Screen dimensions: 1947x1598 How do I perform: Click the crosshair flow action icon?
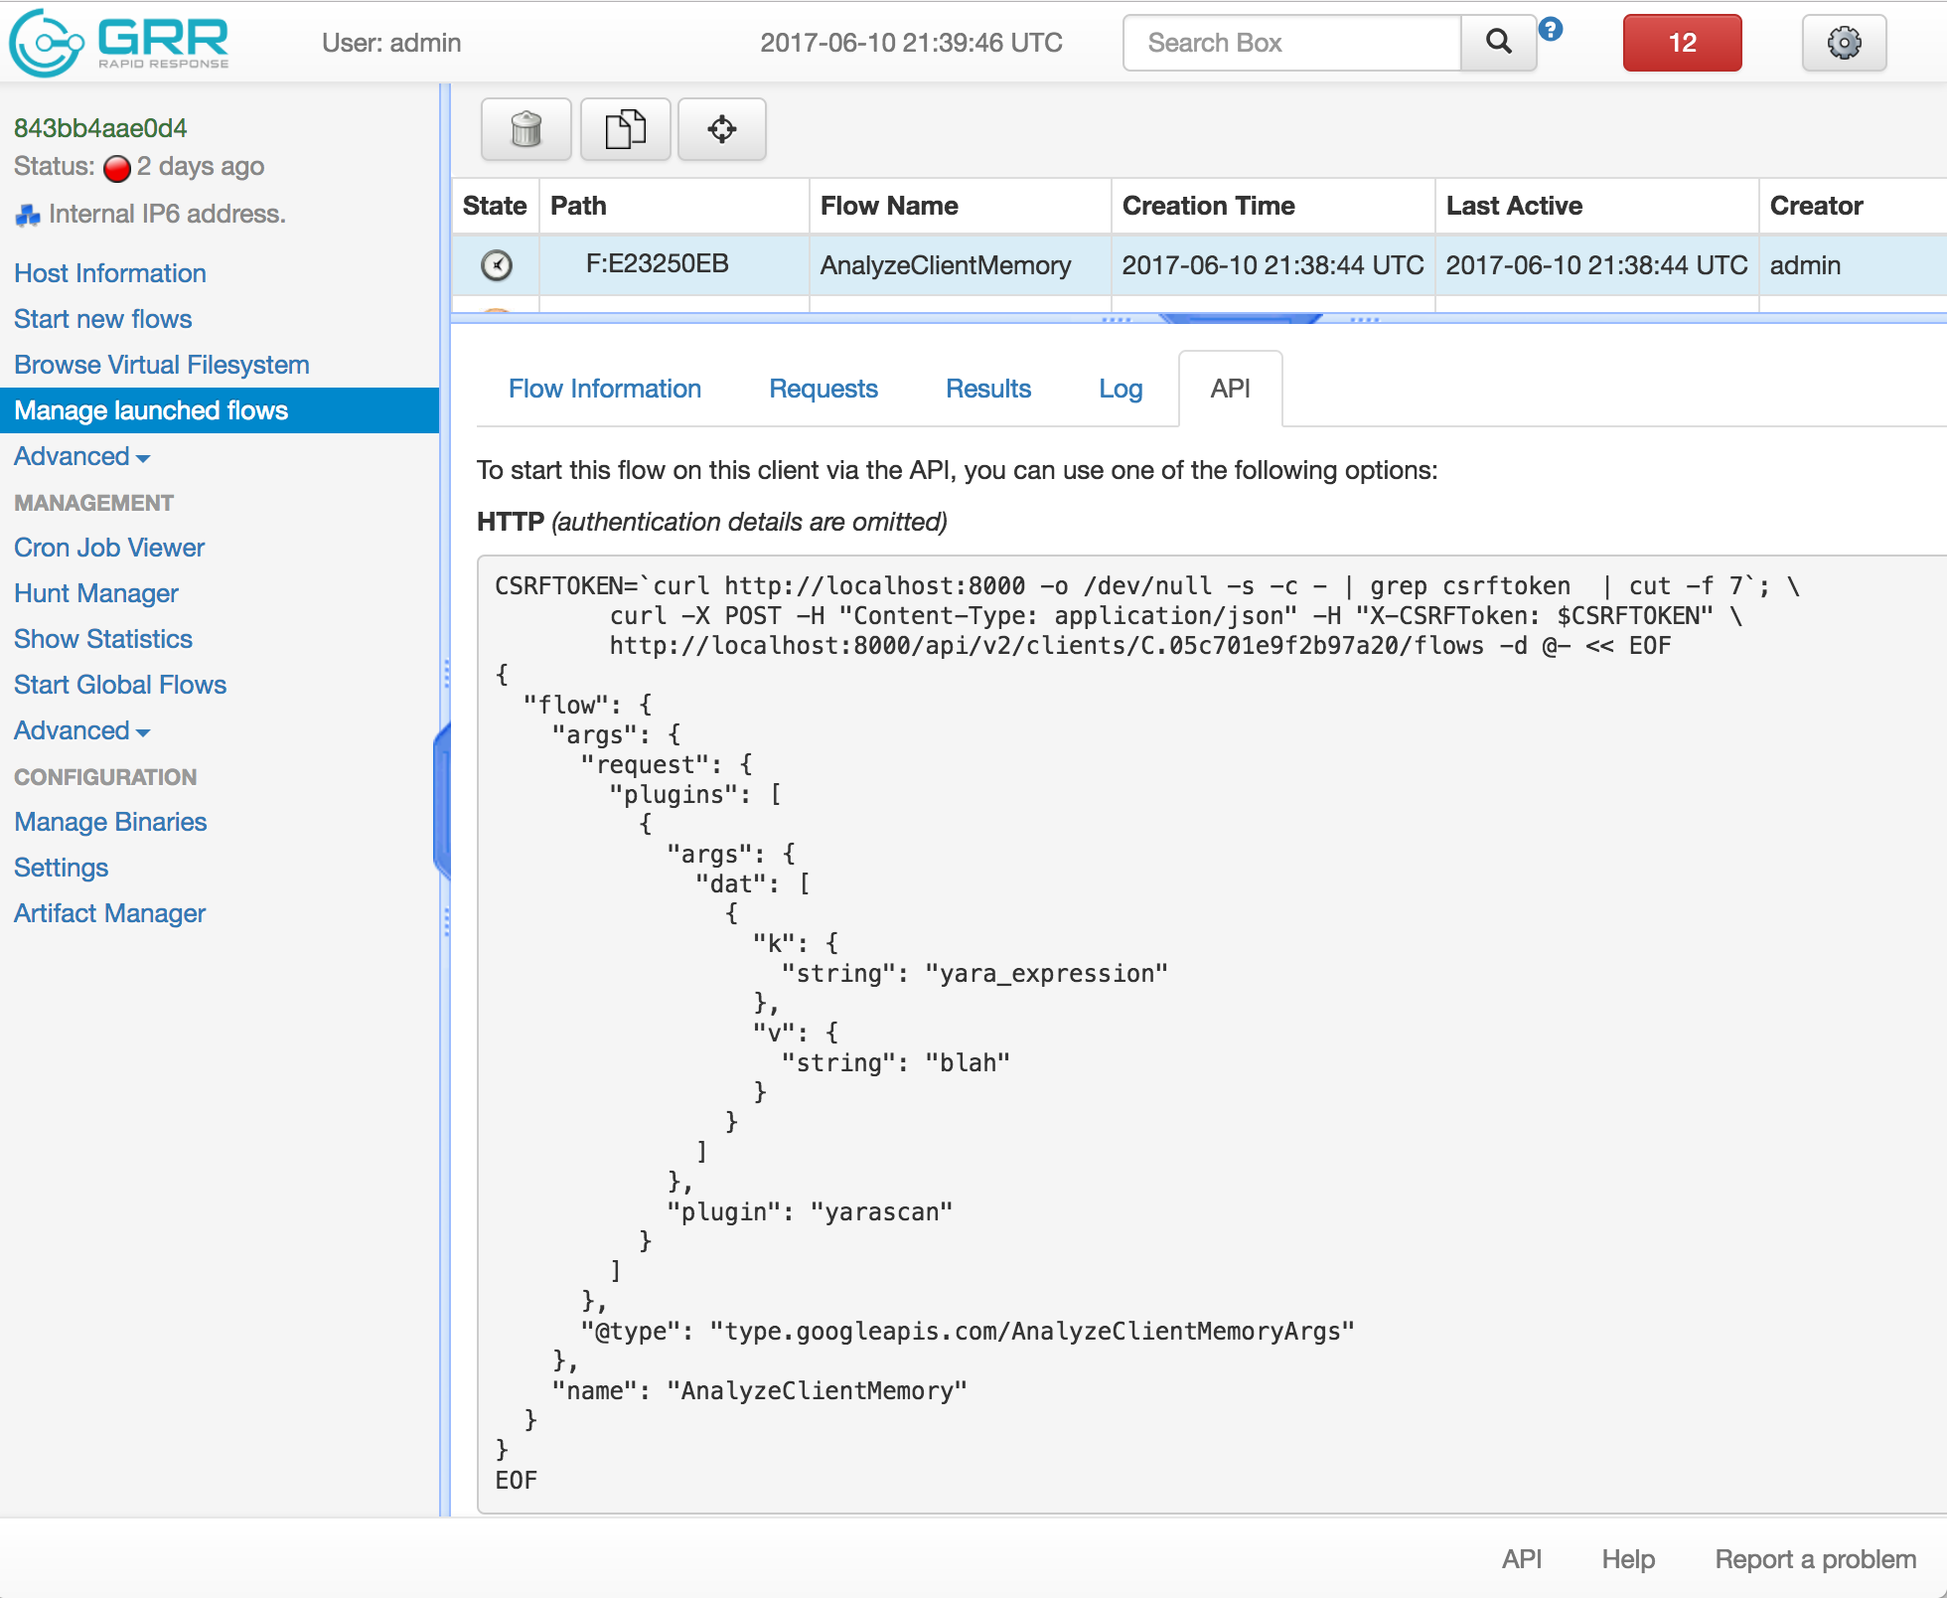tap(722, 129)
